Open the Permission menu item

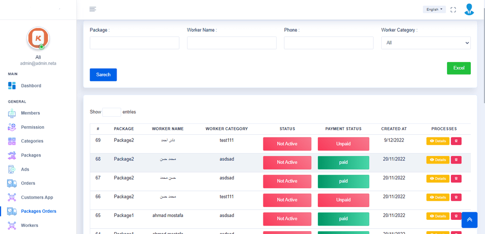click(33, 127)
